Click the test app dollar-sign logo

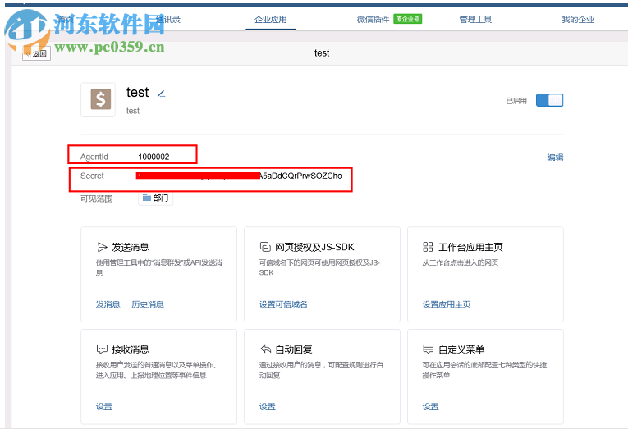coord(99,99)
